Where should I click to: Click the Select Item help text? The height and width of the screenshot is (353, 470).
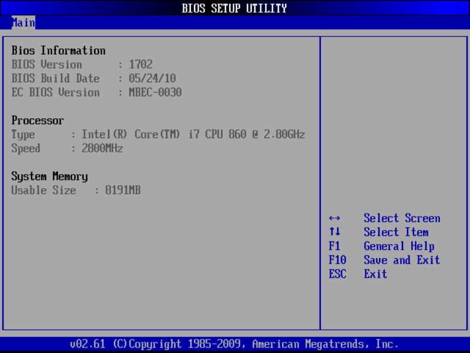(x=396, y=232)
